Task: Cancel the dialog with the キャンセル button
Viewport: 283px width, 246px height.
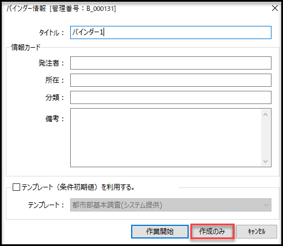Action: click(257, 232)
